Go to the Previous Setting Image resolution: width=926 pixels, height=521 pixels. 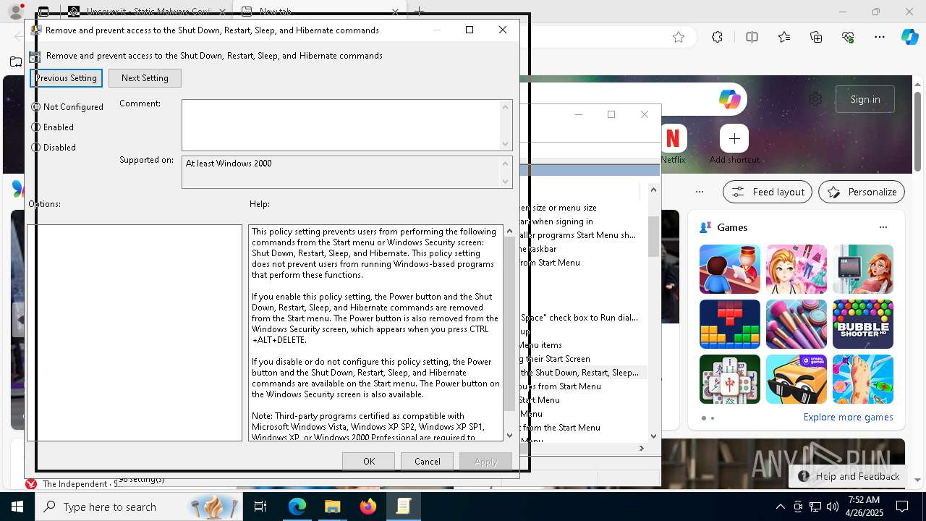point(66,78)
